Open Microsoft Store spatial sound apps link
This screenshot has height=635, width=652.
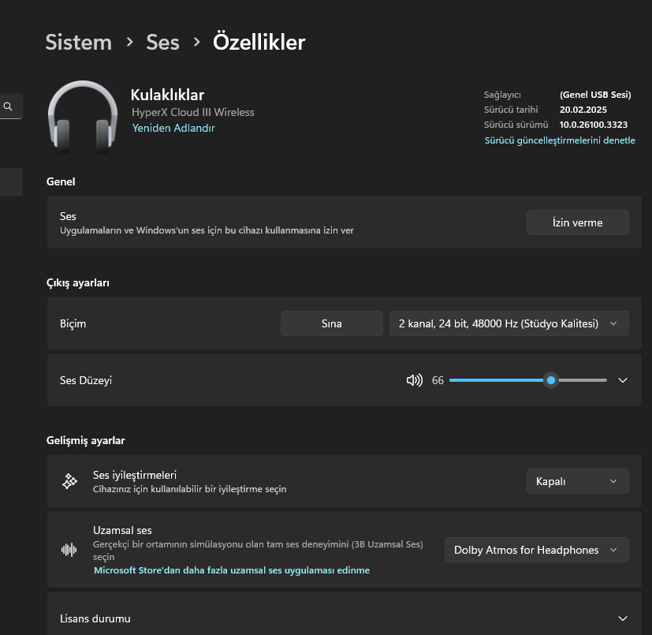point(232,570)
